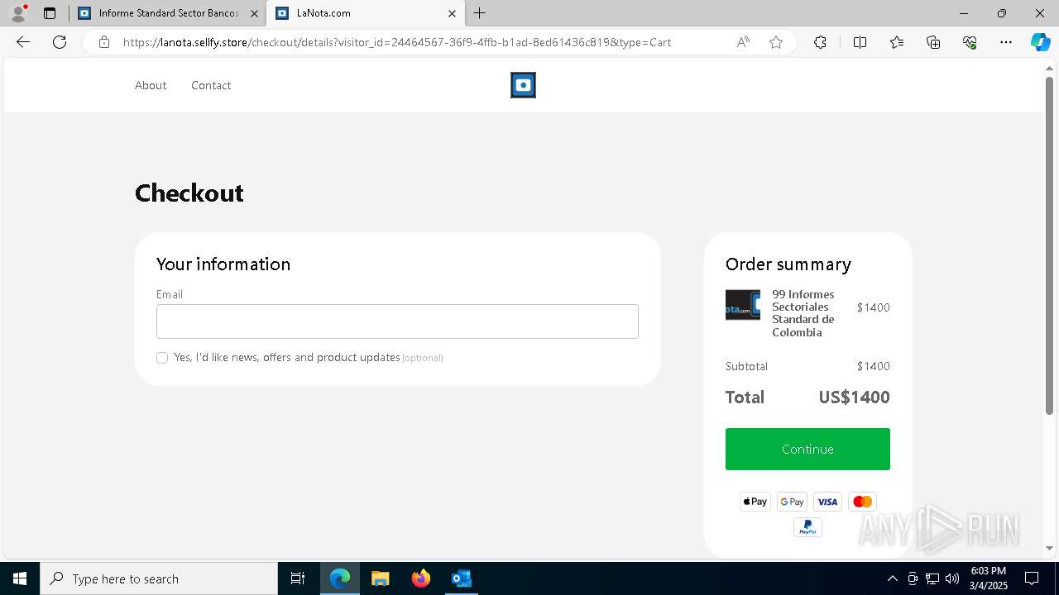Add this page to favorites star

pos(776,42)
